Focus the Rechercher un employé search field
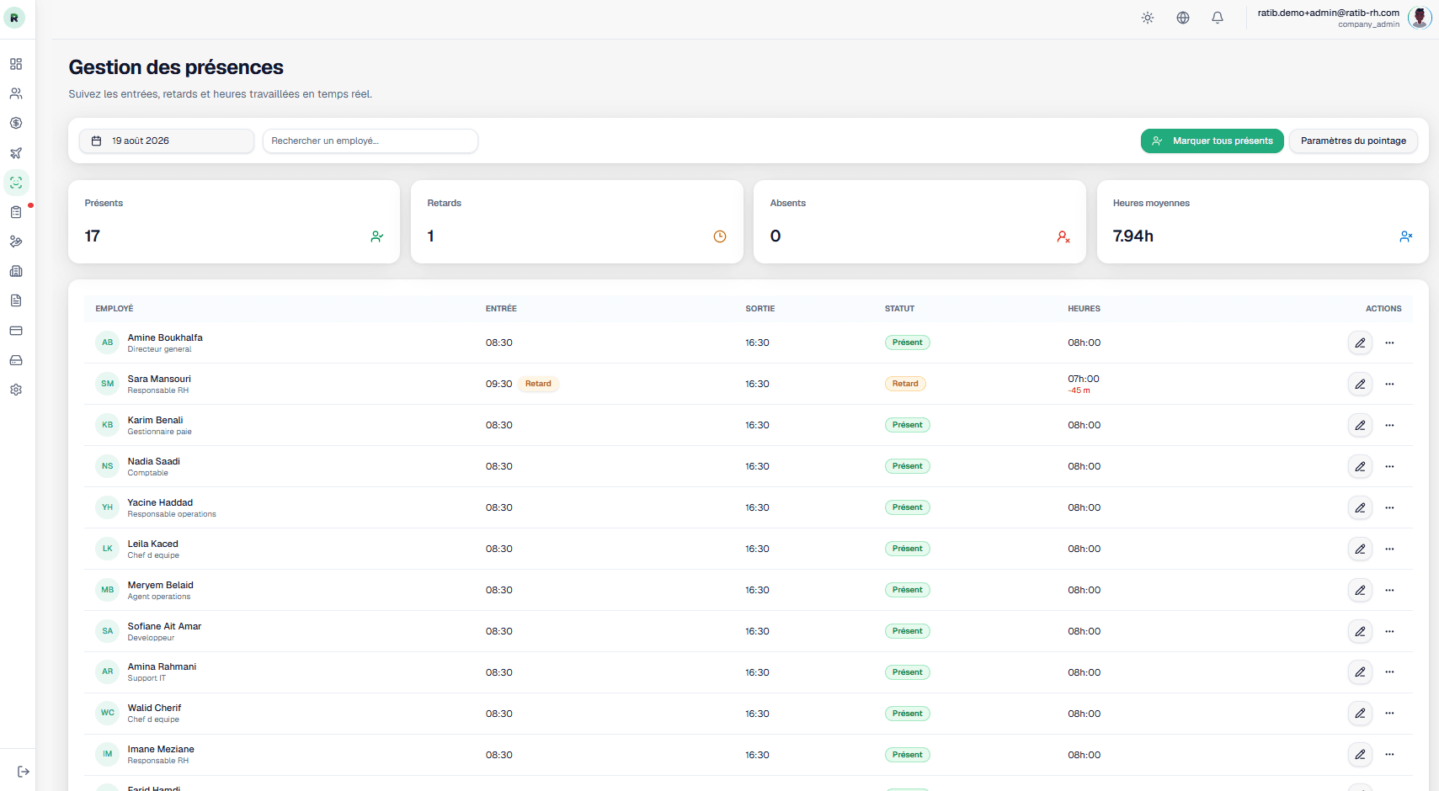1439x791 pixels. click(370, 141)
